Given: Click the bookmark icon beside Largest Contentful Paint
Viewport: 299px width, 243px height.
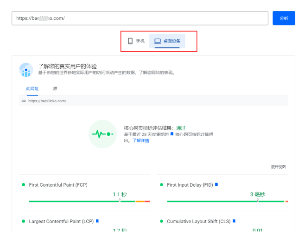Looking at the screenshot, I should 97,221.
